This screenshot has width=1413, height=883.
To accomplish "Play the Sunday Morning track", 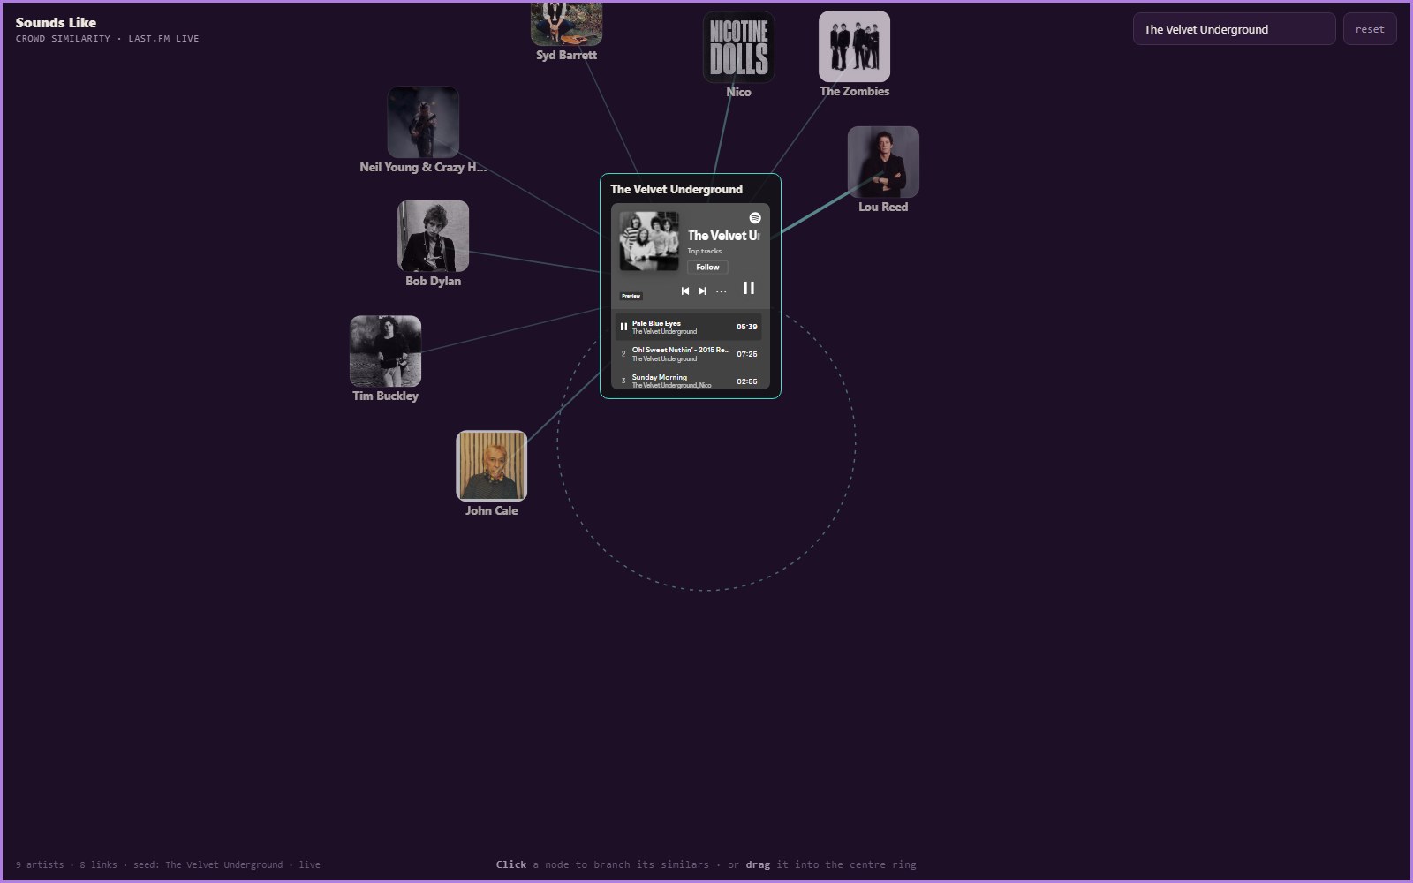I will click(689, 381).
